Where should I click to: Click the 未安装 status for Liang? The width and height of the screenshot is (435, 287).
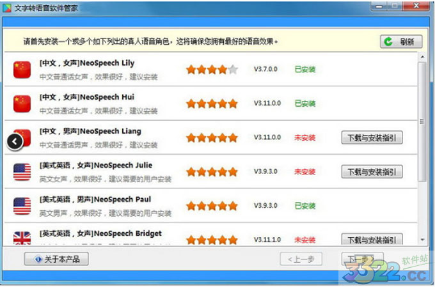coord(305,137)
